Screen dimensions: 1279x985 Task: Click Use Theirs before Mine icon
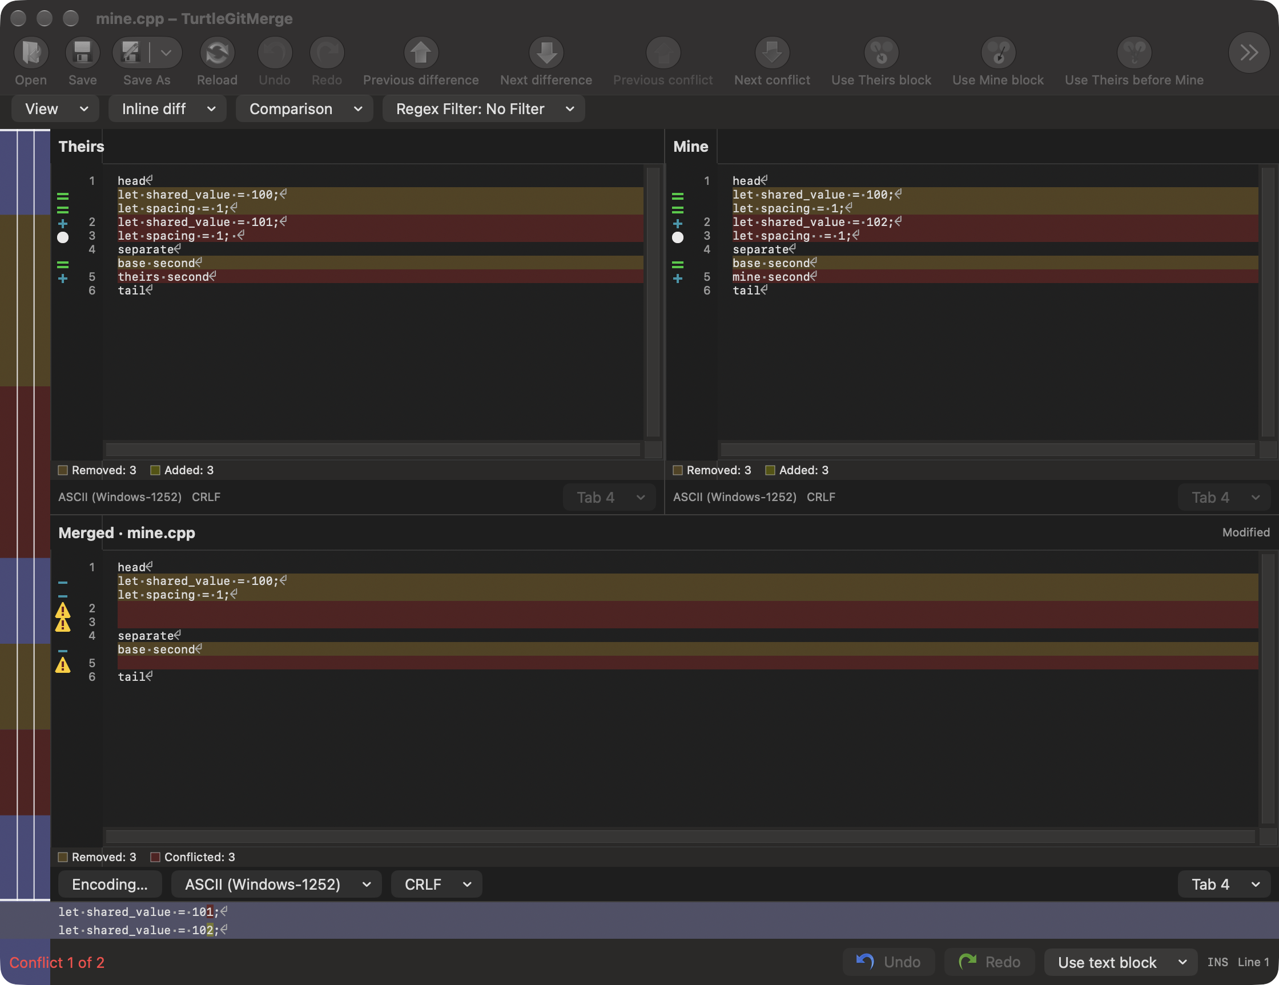point(1135,53)
